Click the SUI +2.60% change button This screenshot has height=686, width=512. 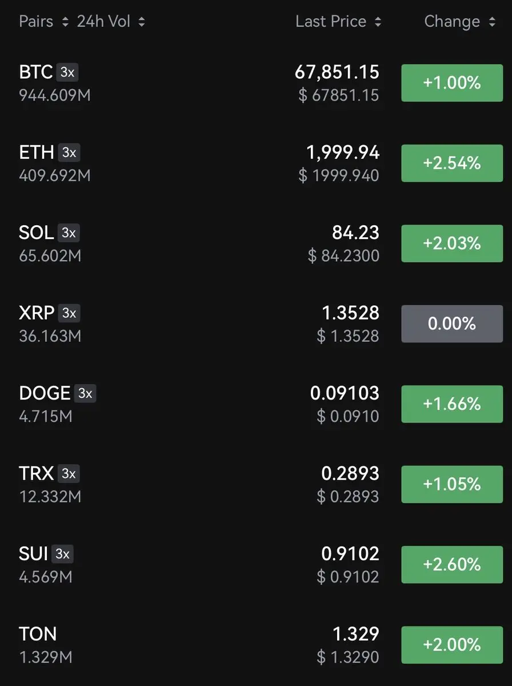click(x=451, y=564)
